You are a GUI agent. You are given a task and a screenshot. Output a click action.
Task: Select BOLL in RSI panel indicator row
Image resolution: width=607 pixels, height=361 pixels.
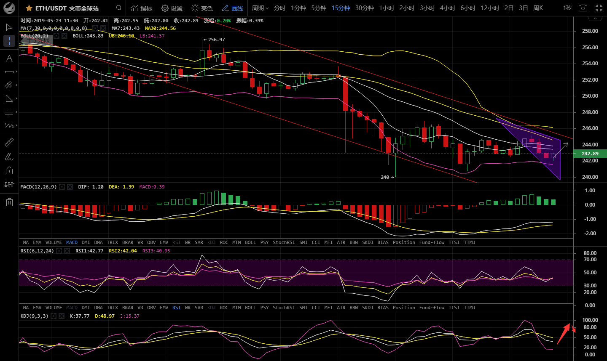click(x=250, y=308)
